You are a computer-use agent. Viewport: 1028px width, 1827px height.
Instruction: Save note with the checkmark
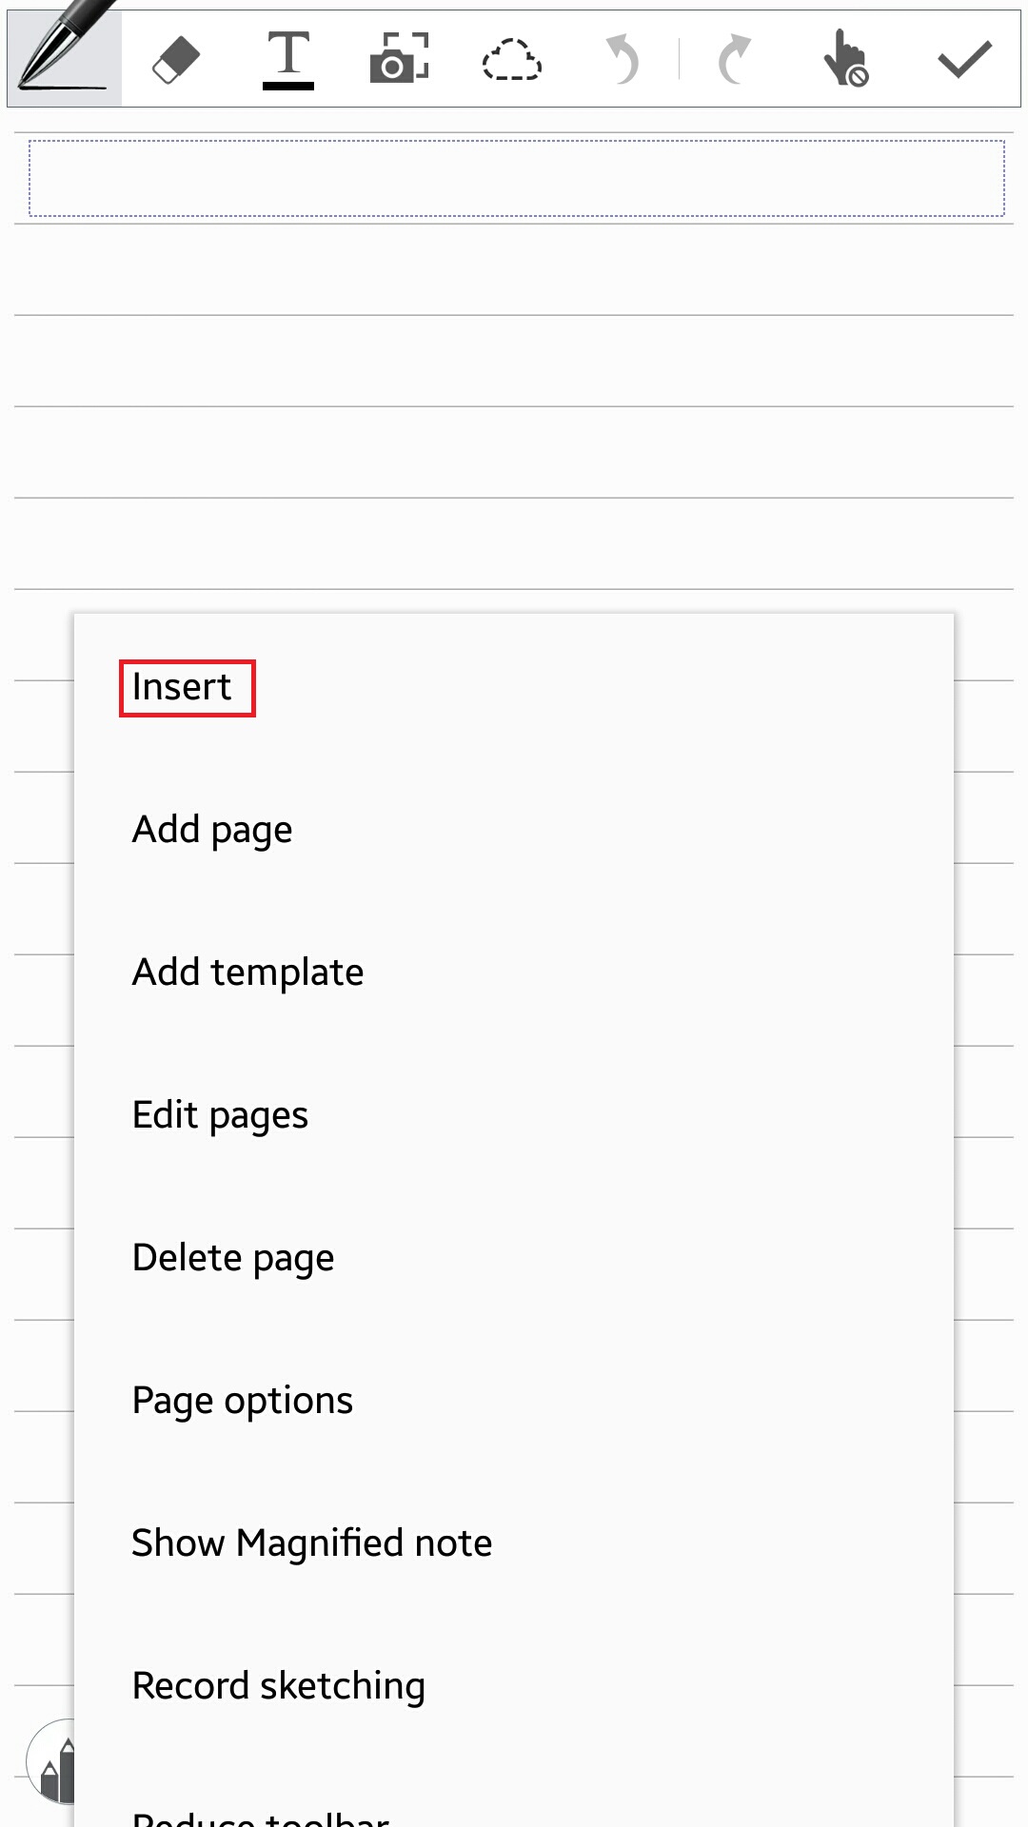[964, 59]
